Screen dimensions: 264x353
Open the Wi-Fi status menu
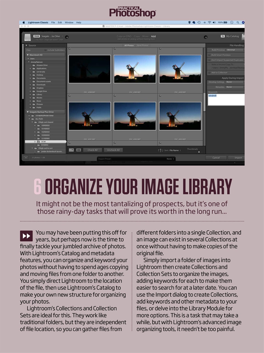click(210, 23)
